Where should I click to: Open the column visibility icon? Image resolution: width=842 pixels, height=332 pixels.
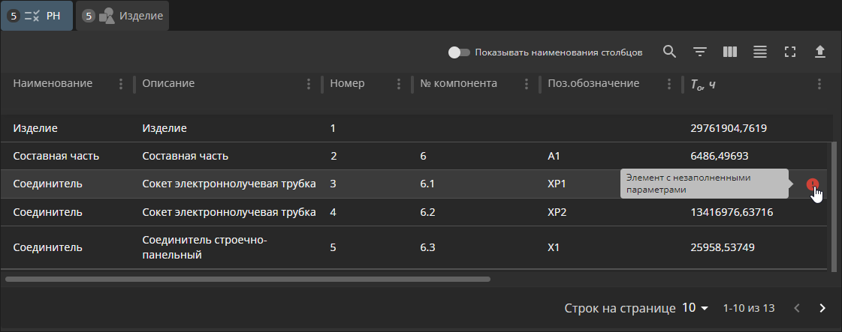730,52
